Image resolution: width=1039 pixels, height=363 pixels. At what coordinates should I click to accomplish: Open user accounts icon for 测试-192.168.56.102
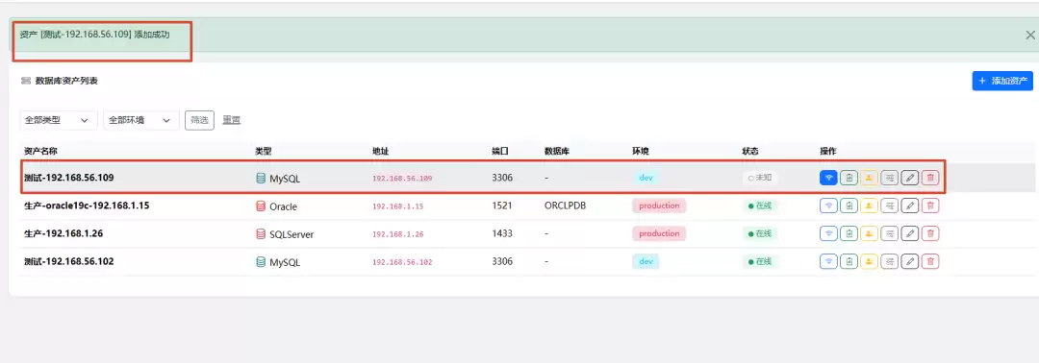tap(870, 262)
